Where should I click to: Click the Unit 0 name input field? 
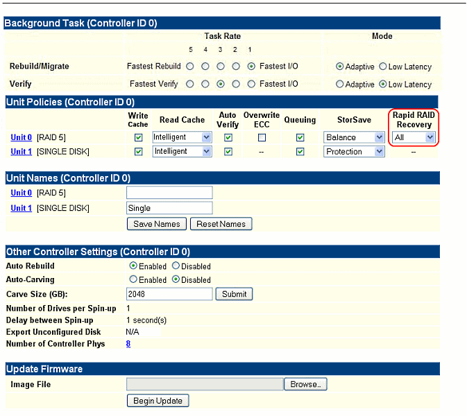(x=169, y=193)
